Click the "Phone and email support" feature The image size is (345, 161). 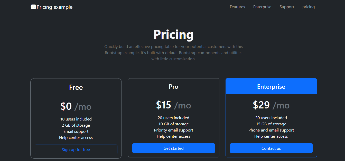coord(271,130)
